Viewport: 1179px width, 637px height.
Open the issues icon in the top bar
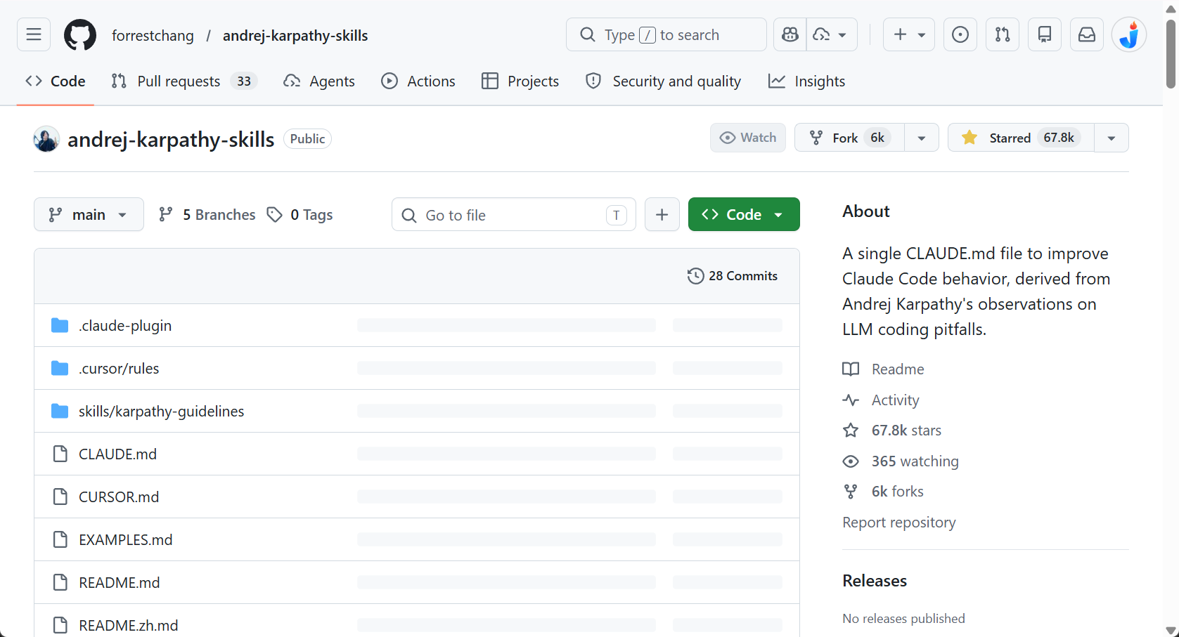pyautogui.click(x=960, y=34)
